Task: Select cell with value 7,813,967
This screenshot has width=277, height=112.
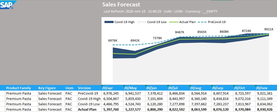Action: [244, 104]
